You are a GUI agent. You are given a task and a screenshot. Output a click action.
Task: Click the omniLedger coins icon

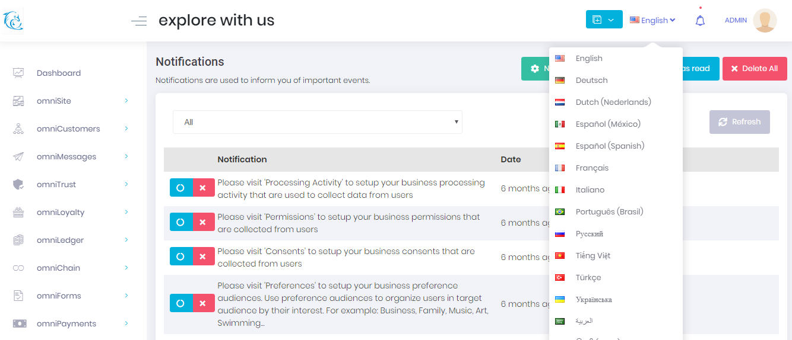[18, 240]
